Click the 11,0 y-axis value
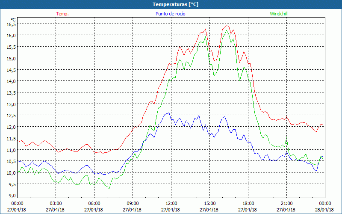 (11, 150)
